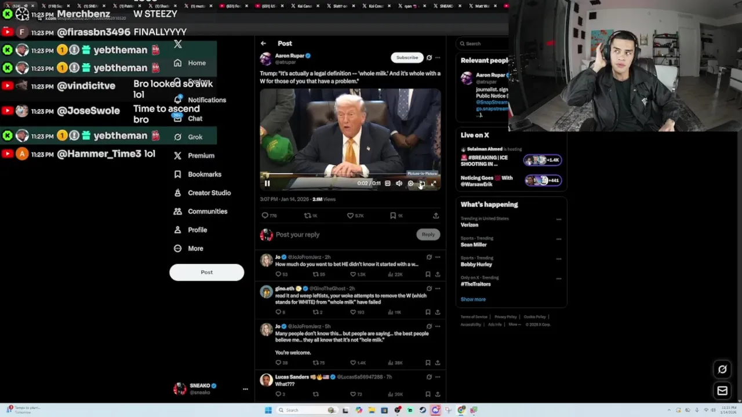Expand the More menu in sidebar

(188, 248)
